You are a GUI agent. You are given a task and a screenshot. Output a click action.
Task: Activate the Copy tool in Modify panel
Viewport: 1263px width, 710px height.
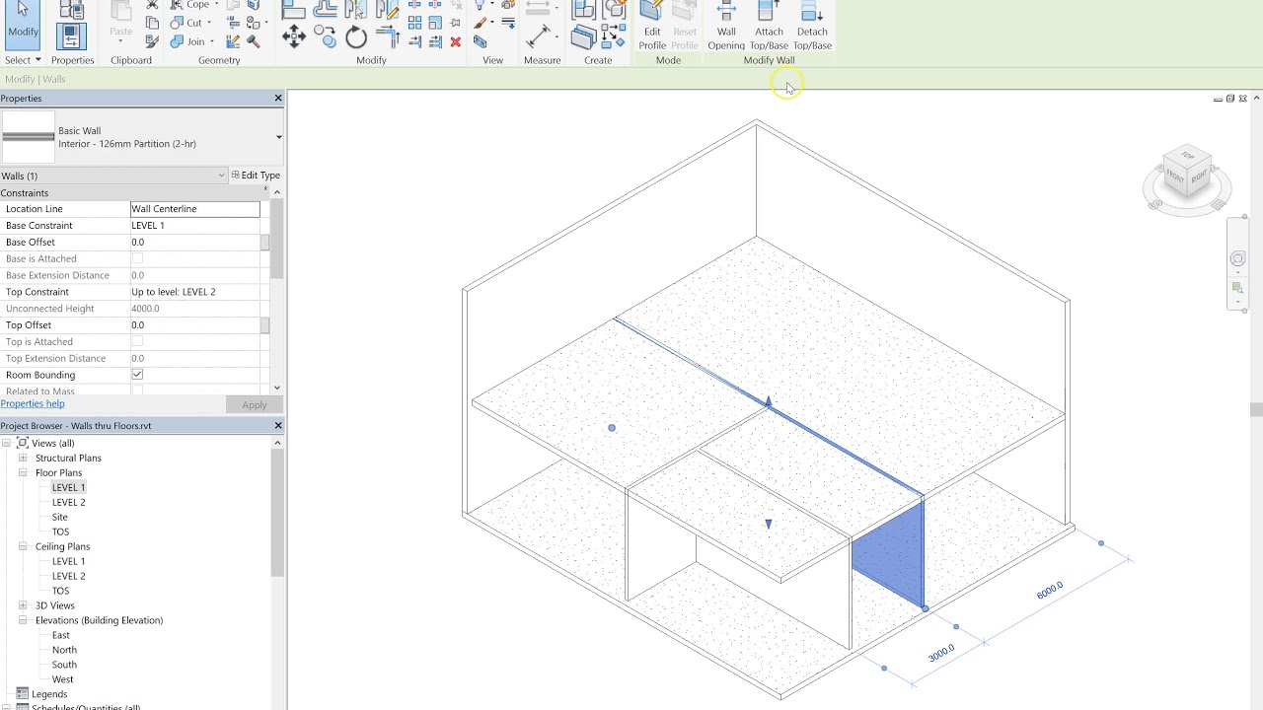tap(325, 36)
